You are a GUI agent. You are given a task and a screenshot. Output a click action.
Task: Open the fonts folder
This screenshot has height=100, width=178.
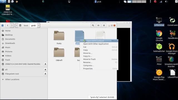coord(59,37)
